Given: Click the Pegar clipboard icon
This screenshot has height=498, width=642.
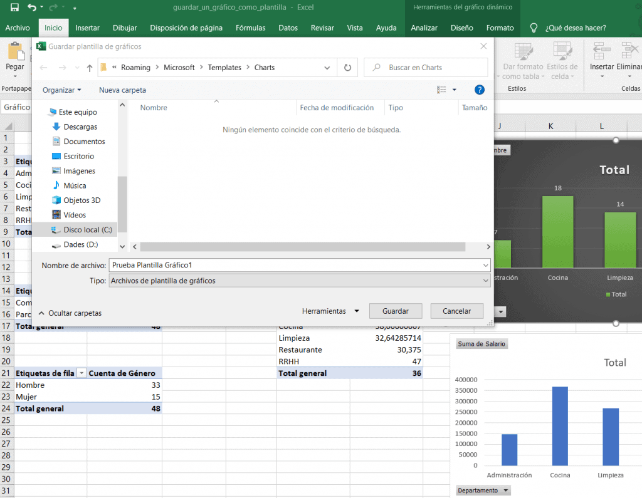Looking at the screenshot, I should click(x=15, y=51).
